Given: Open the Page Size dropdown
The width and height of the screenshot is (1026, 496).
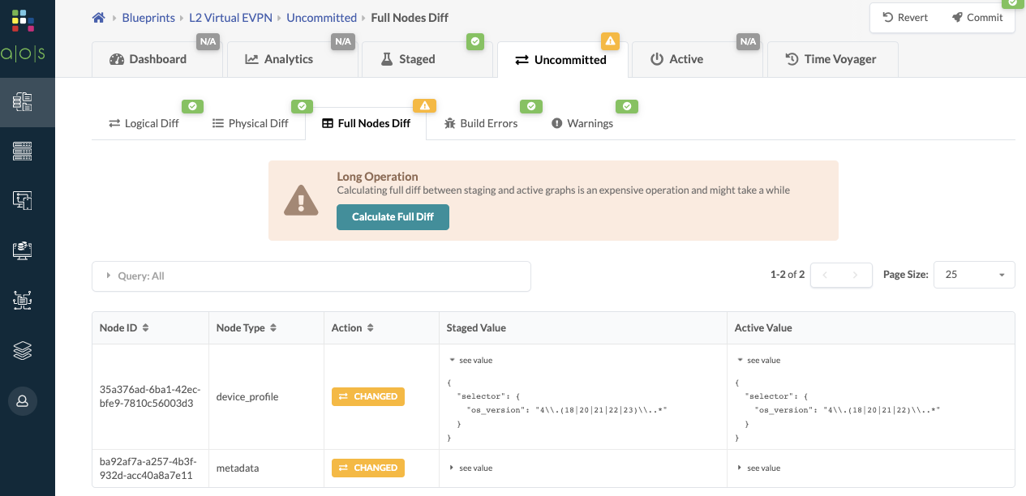Looking at the screenshot, I should (973, 274).
